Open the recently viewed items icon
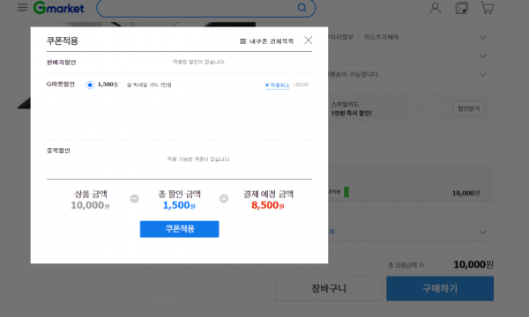The width and height of the screenshot is (529, 317). [x=461, y=8]
